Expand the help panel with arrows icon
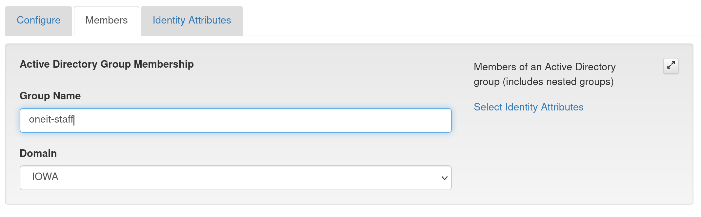The height and width of the screenshot is (217, 701). (671, 66)
